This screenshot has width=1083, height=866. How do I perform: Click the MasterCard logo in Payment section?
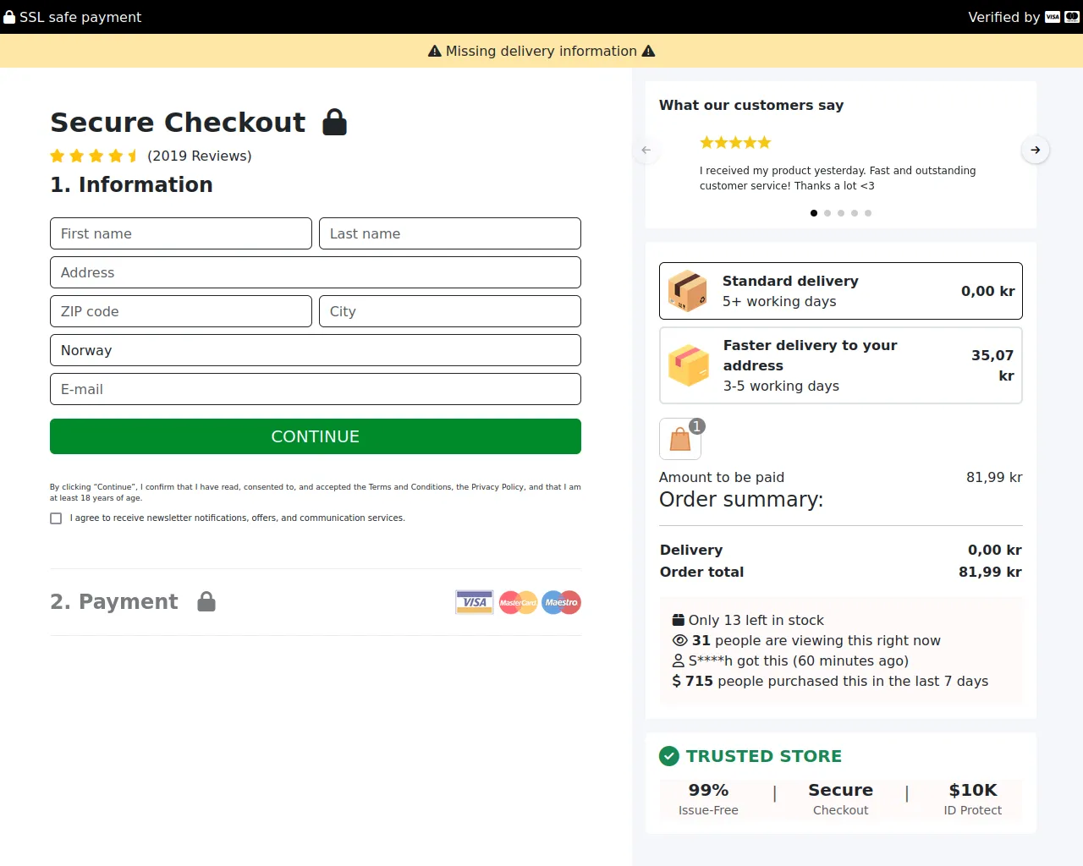pos(518,602)
